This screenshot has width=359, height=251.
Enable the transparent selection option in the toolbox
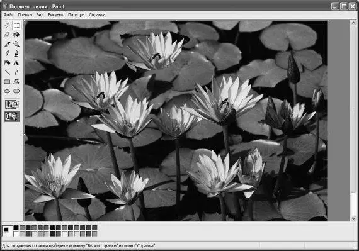tap(12, 116)
